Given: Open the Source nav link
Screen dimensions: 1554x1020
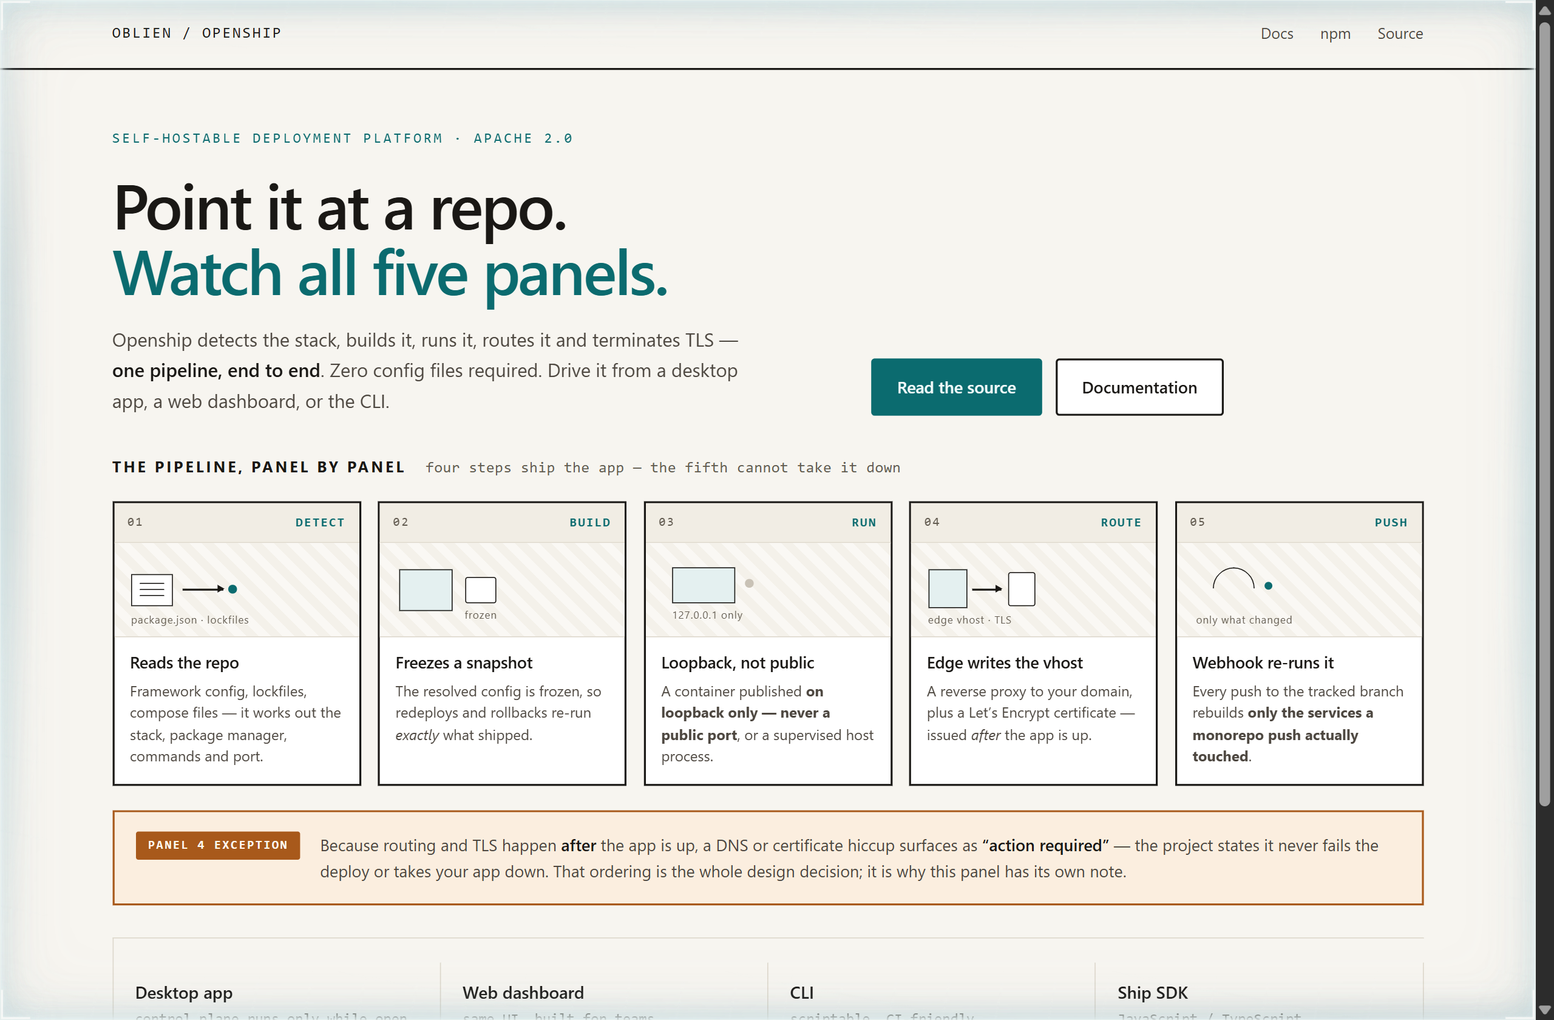Looking at the screenshot, I should tap(1400, 33).
